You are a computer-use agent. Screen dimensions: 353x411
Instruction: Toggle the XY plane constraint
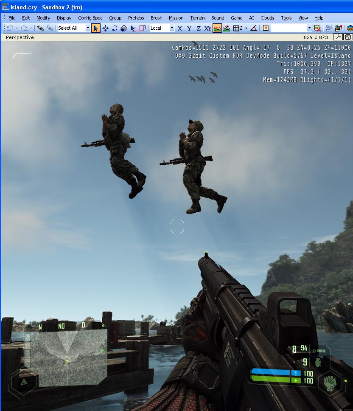pyautogui.click(x=208, y=28)
